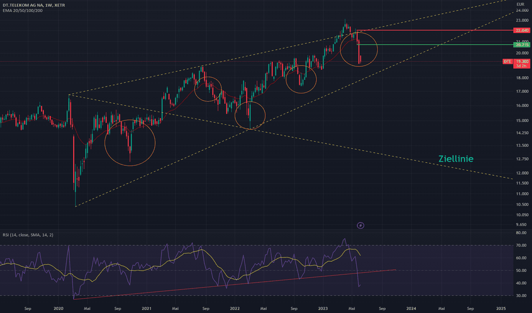Click the 17.000 price scale value
The height and width of the screenshot is (313, 532).
pyautogui.click(x=522, y=92)
